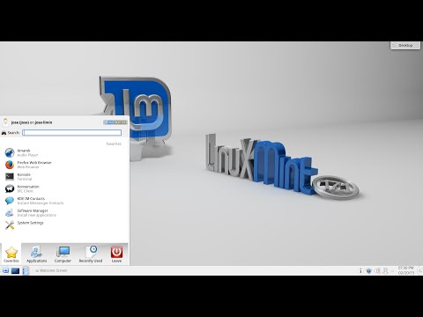Click the panel toolbox at right edge
This screenshot has height=317, width=423.
click(x=420, y=270)
